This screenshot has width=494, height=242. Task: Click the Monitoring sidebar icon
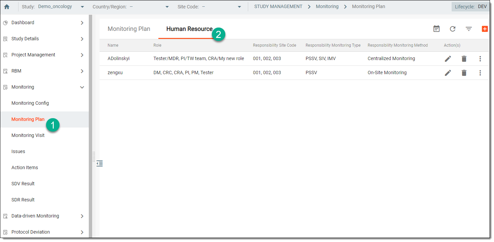5,87
